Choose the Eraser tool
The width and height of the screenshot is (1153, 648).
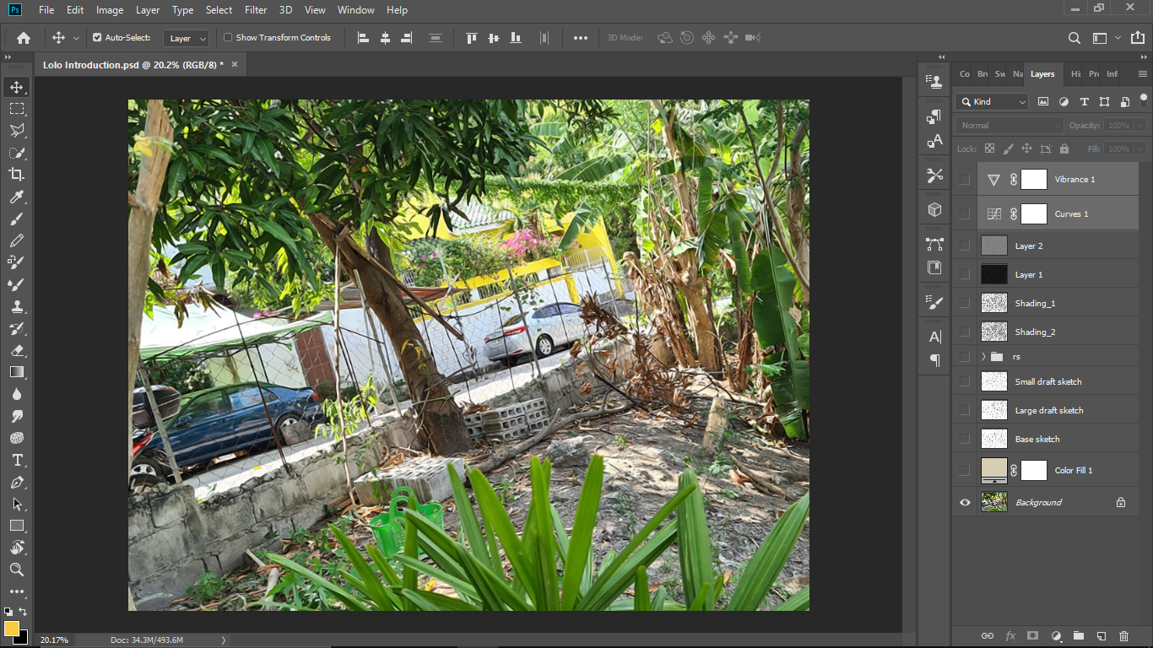[x=17, y=350]
